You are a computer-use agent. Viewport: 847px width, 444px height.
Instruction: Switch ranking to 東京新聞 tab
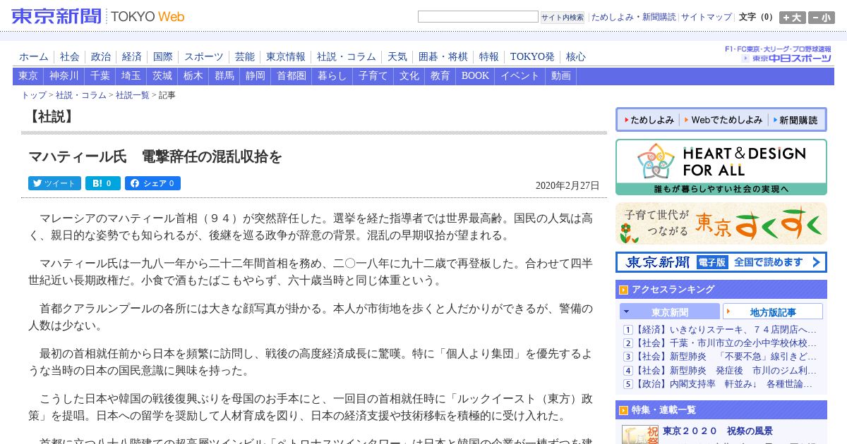pyautogui.click(x=670, y=312)
